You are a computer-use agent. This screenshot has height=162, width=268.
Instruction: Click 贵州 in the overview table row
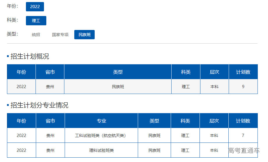50,87
